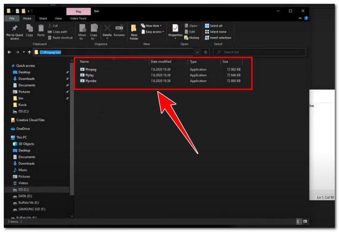Viewport: 339px width, 232px height.
Task: Expand the address bar history dropdown
Action: point(197,52)
